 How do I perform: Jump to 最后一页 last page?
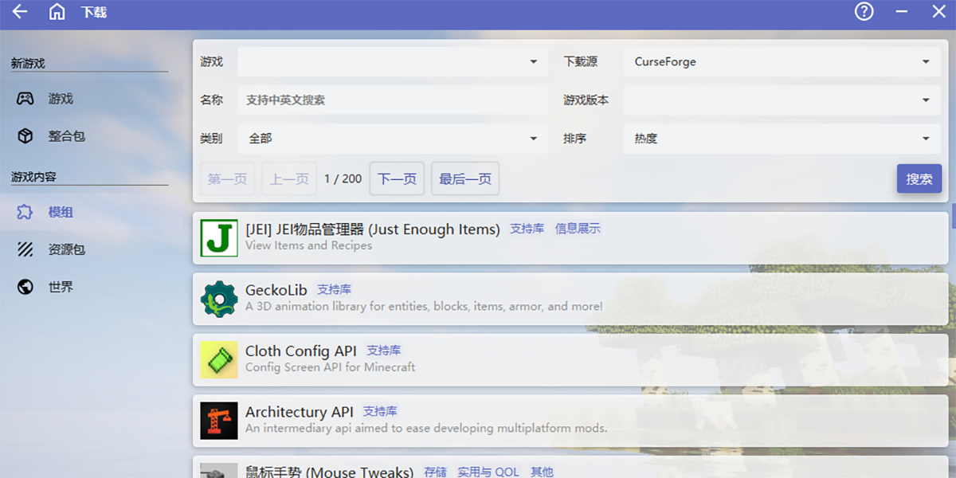[465, 179]
